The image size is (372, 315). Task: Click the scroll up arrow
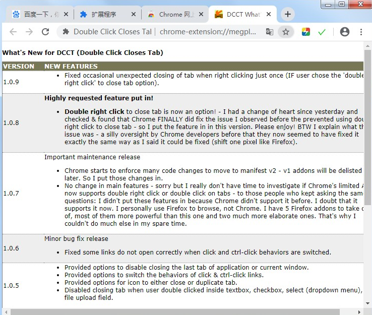(367, 46)
